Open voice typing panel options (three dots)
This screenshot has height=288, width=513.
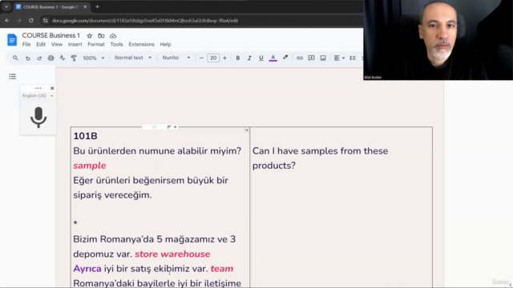(38, 88)
